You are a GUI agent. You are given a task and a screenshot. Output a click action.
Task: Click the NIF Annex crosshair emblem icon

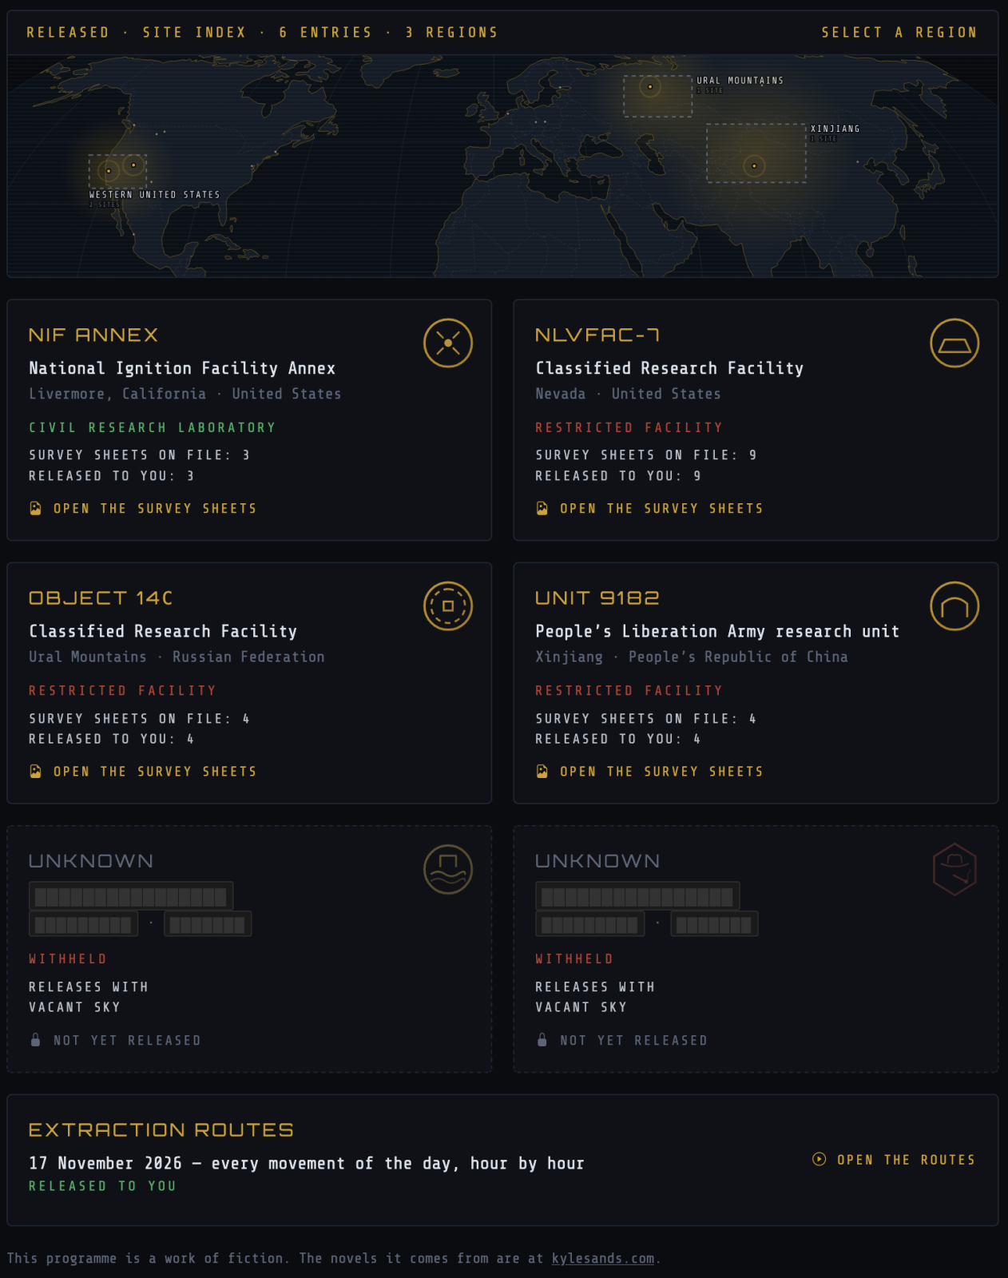(x=448, y=343)
